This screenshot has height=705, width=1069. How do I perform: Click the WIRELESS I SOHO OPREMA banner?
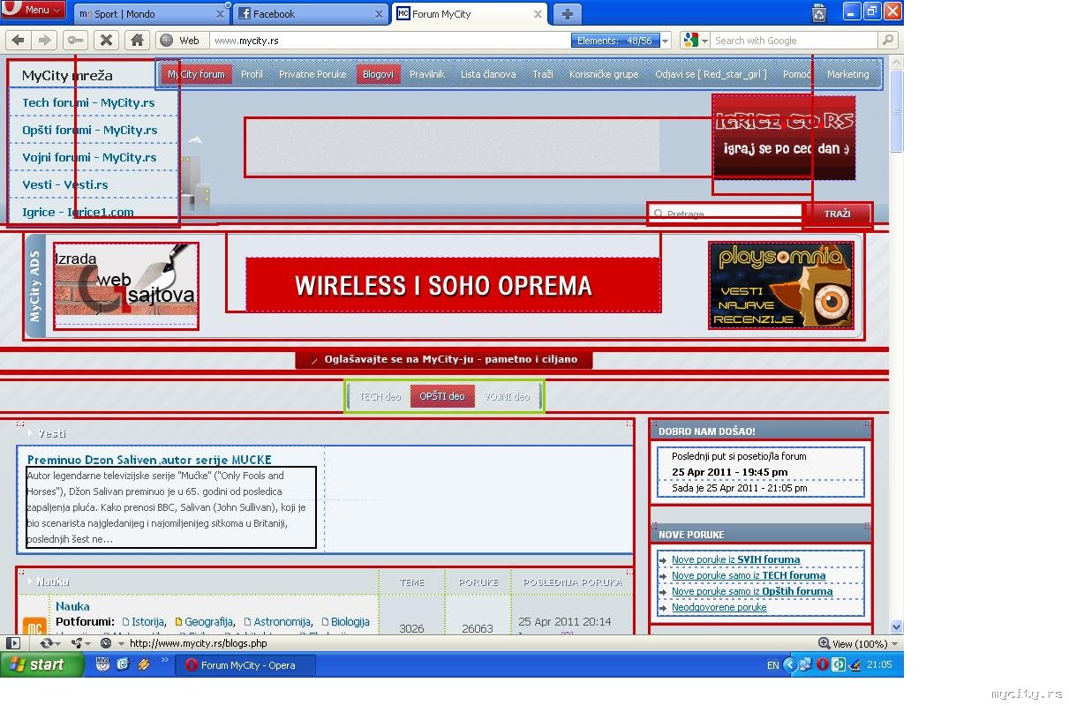click(453, 285)
